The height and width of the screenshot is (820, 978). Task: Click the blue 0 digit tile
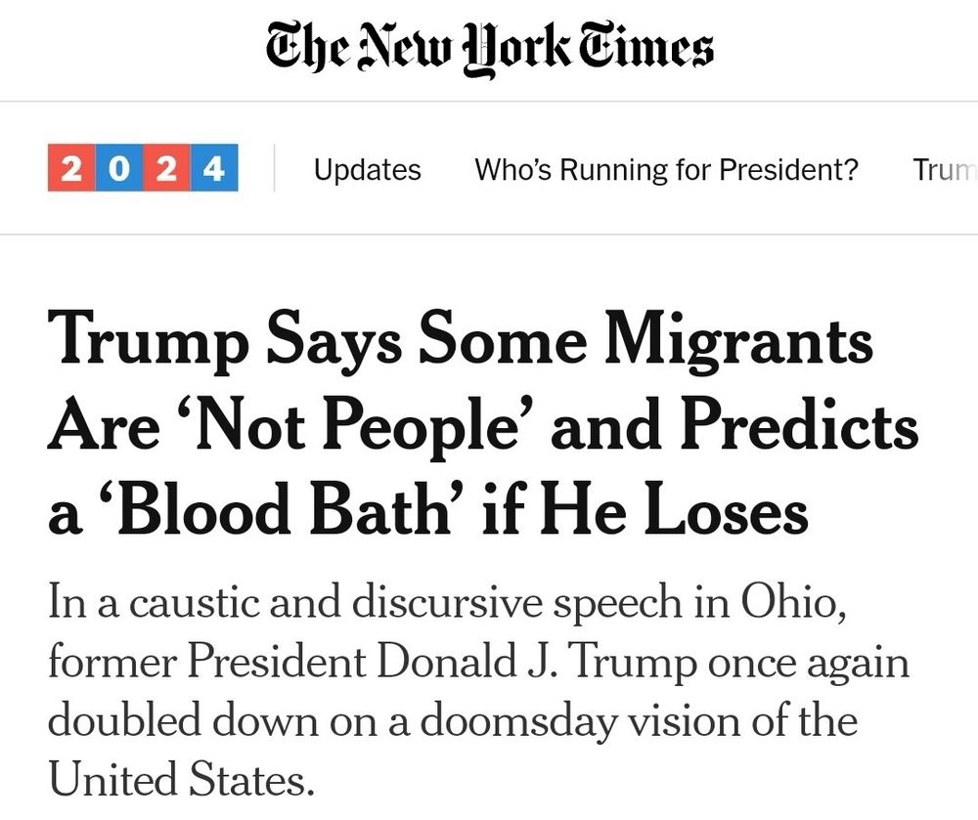119,167
